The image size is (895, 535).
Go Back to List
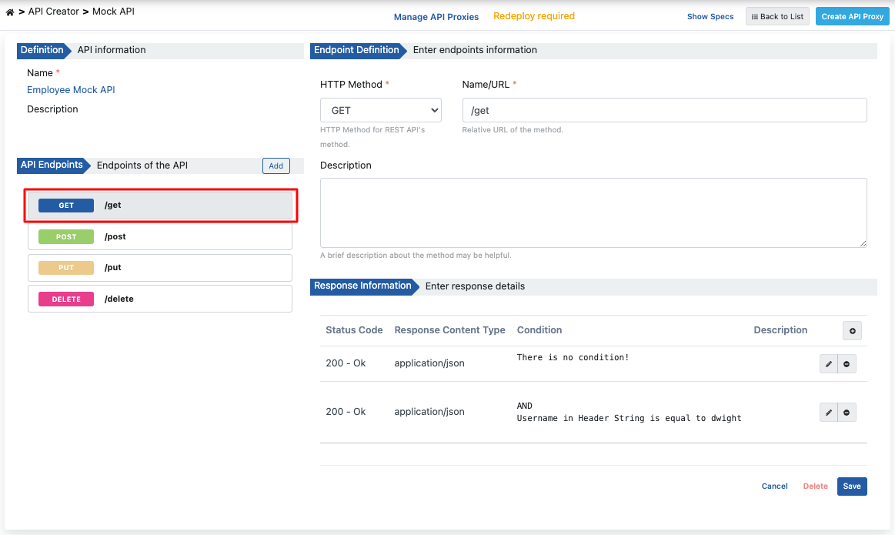777,15
